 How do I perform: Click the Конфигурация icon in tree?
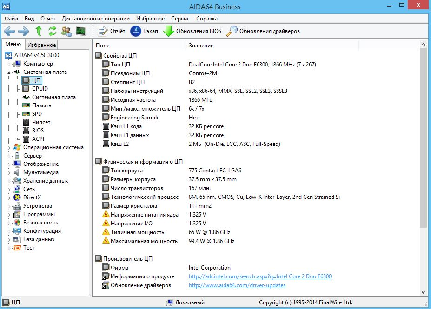pyautogui.click(x=17, y=231)
